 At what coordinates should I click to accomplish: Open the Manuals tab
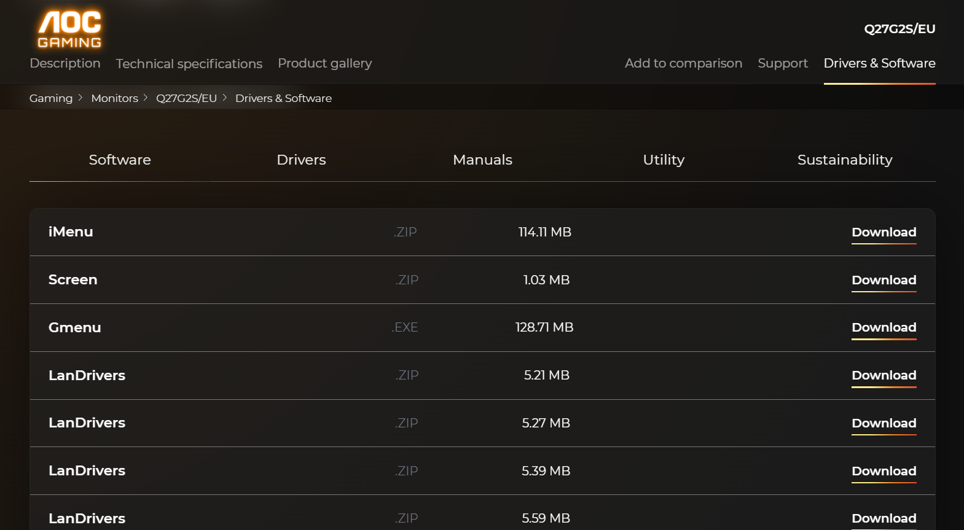pyautogui.click(x=482, y=160)
